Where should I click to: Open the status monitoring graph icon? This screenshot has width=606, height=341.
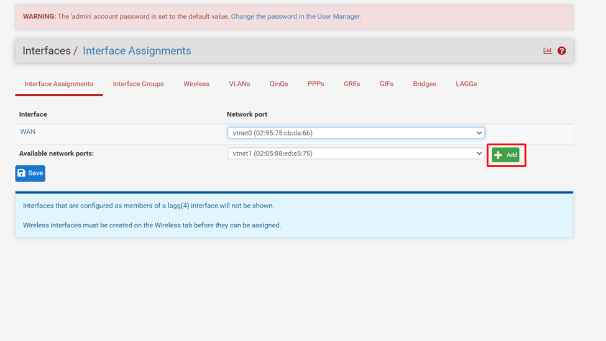[x=547, y=51]
